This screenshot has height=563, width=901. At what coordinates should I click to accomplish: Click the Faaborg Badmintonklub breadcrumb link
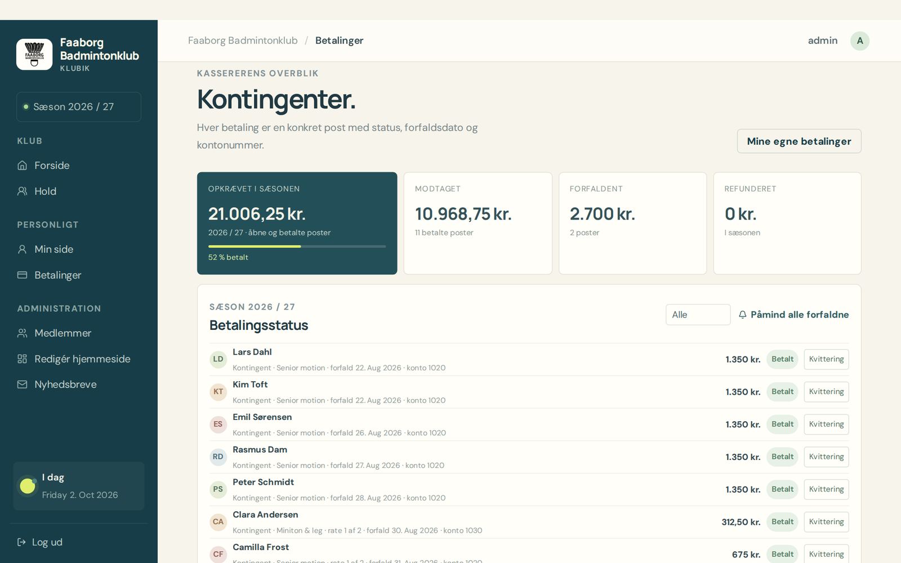click(x=243, y=41)
